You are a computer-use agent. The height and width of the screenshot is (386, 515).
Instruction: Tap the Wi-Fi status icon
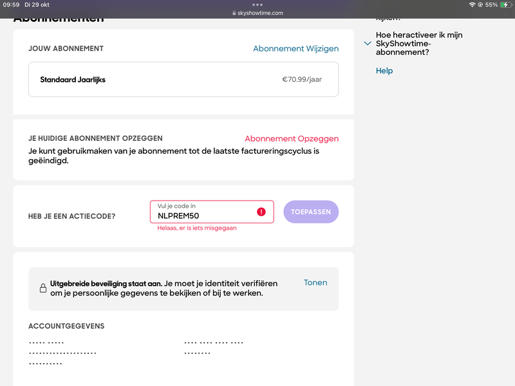tap(472, 5)
